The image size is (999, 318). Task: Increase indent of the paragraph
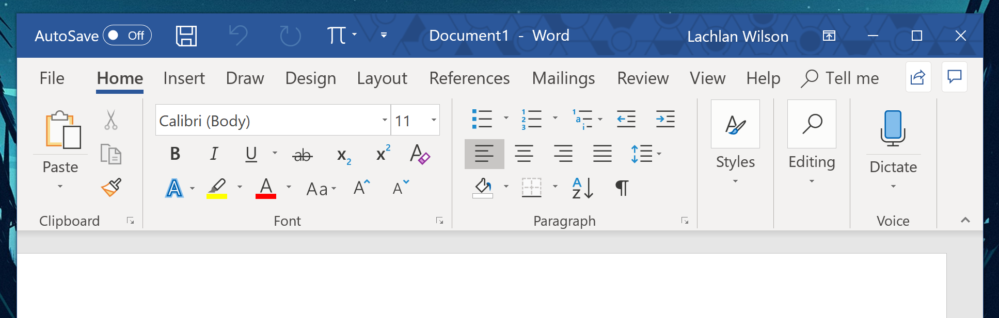pos(665,119)
